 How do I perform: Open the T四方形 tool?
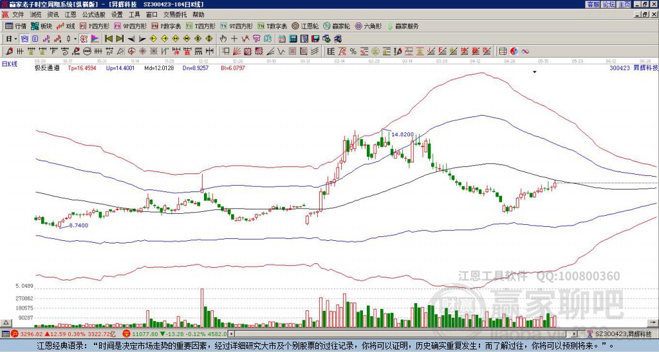201,26
